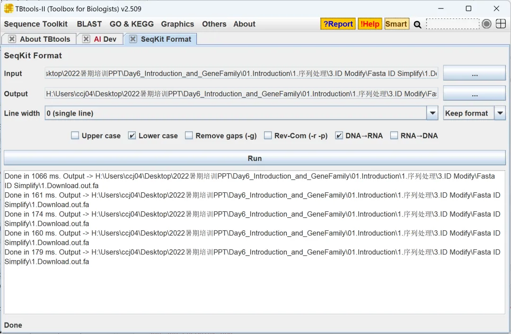Image resolution: width=511 pixels, height=334 pixels.
Task: Toggle Remove gaps (-g) checkbox
Action: pyautogui.click(x=189, y=135)
